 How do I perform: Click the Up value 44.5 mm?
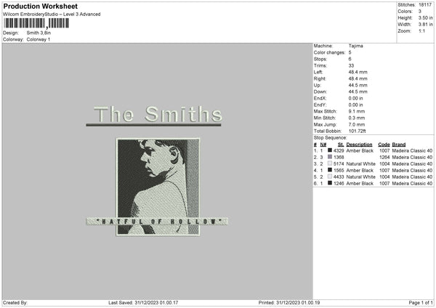point(358,85)
